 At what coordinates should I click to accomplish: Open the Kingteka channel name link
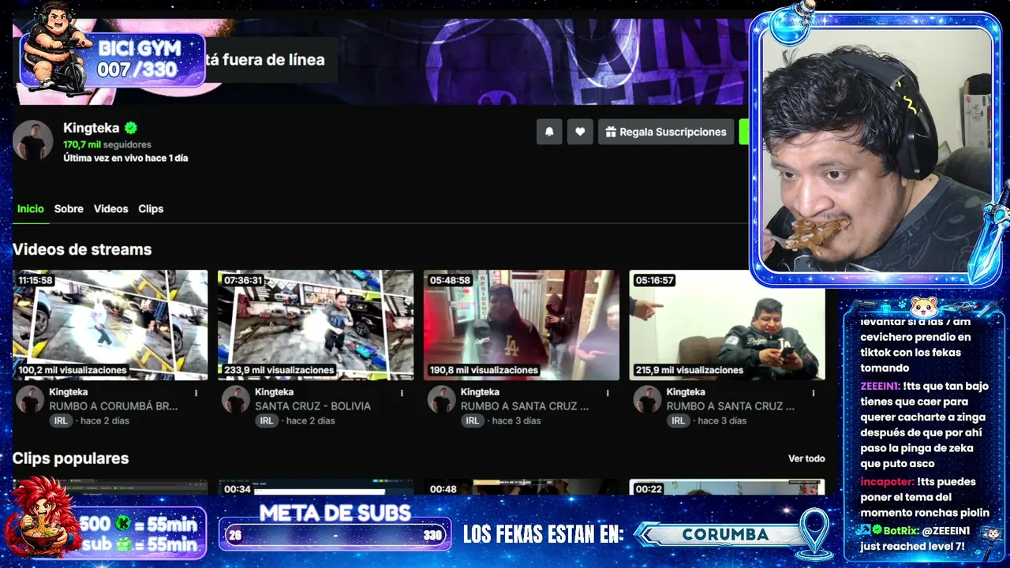tap(92, 128)
